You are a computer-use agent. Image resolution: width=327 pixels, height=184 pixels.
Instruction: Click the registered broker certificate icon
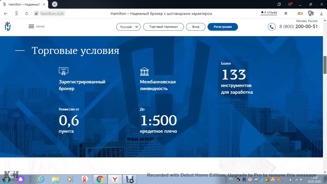coord(64,71)
